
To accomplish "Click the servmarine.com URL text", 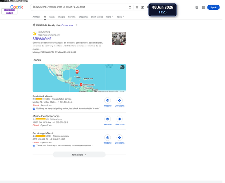I will pyautogui.click(x=49, y=35).
